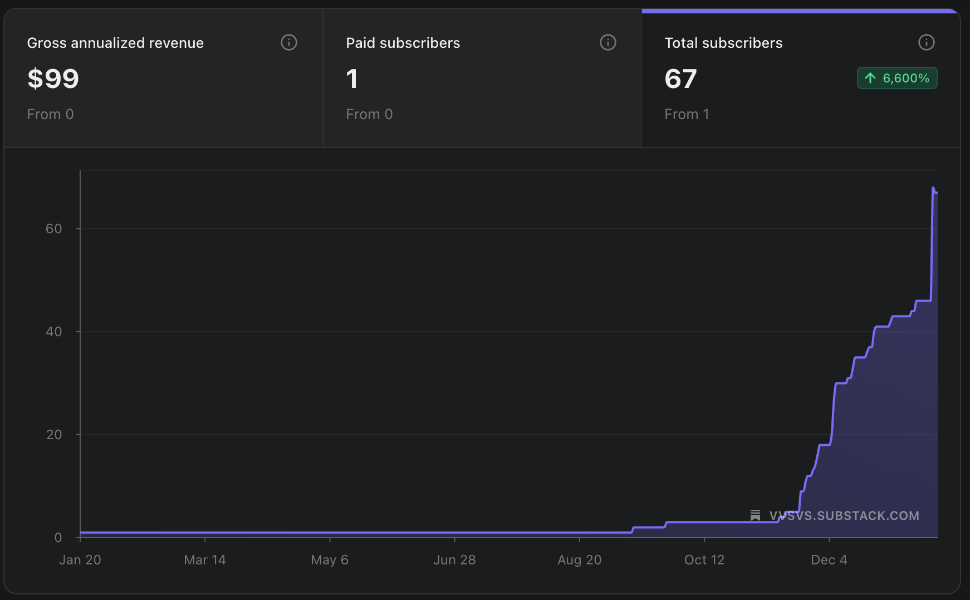Click the VVSVS.SUBSTACK.COM watermark text

(x=844, y=515)
